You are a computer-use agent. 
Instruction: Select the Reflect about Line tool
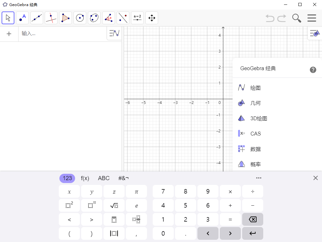click(x=123, y=18)
